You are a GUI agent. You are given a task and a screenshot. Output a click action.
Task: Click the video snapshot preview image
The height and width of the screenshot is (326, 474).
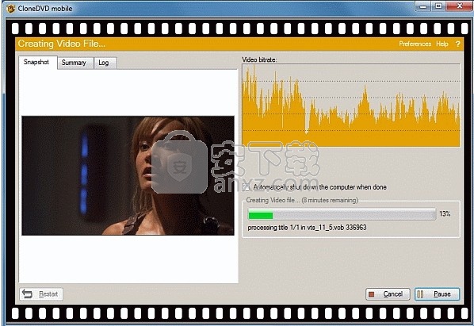pyautogui.click(x=128, y=175)
